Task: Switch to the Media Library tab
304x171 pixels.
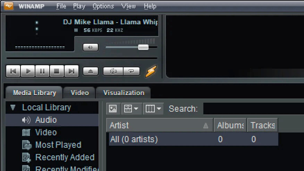Action: point(34,93)
